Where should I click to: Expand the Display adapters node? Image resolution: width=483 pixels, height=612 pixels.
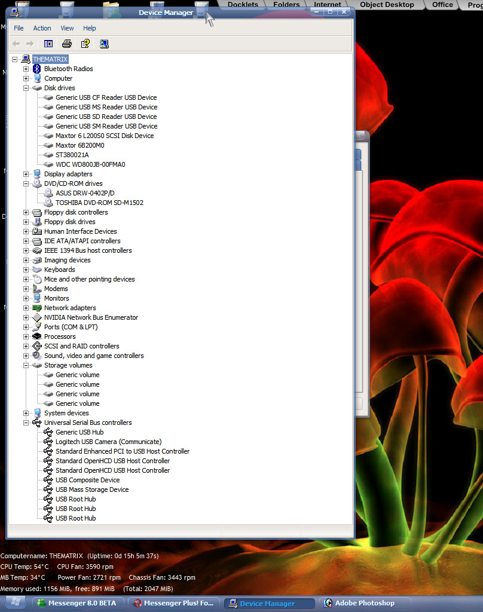click(x=26, y=174)
